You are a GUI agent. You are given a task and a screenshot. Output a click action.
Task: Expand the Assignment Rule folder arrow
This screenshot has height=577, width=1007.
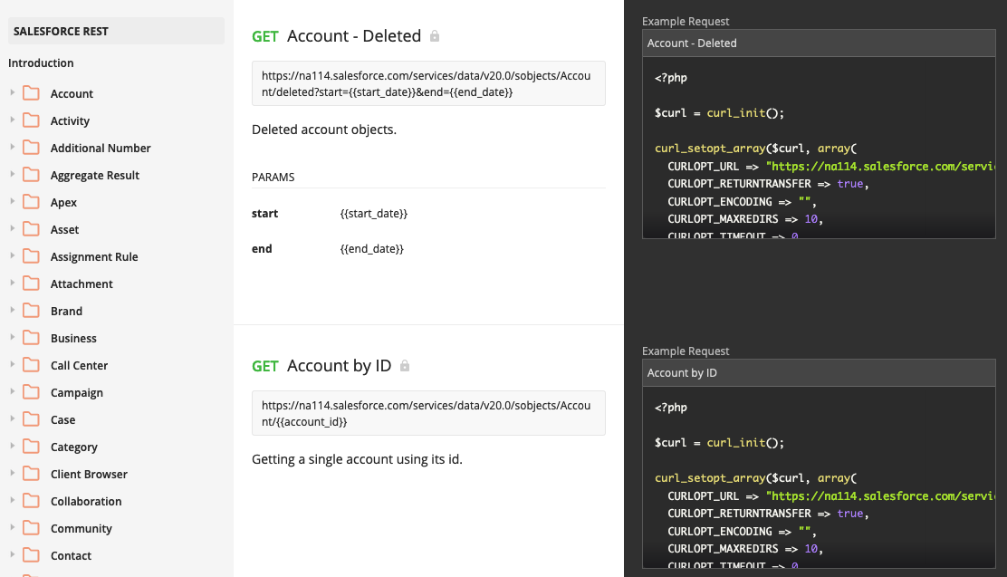(12, 255)
